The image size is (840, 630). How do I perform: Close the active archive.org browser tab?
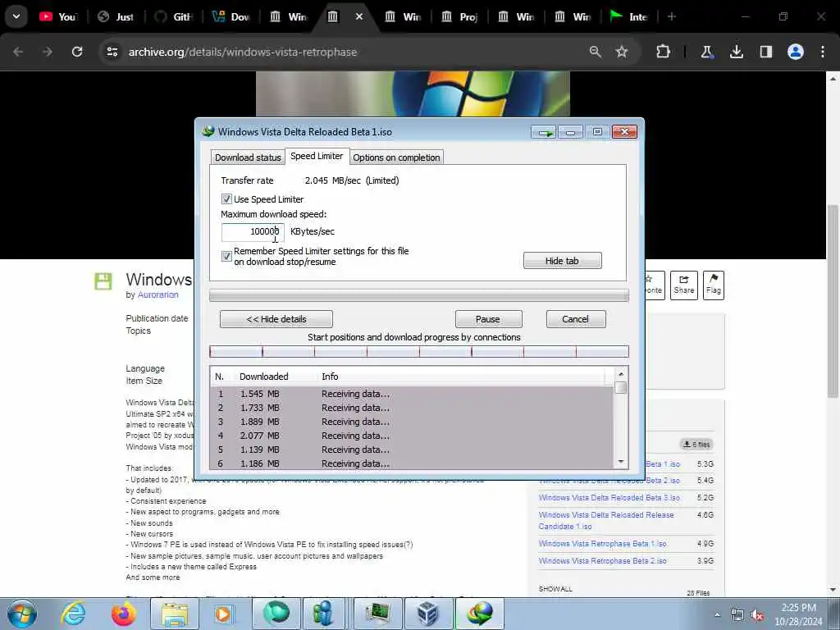359,16
